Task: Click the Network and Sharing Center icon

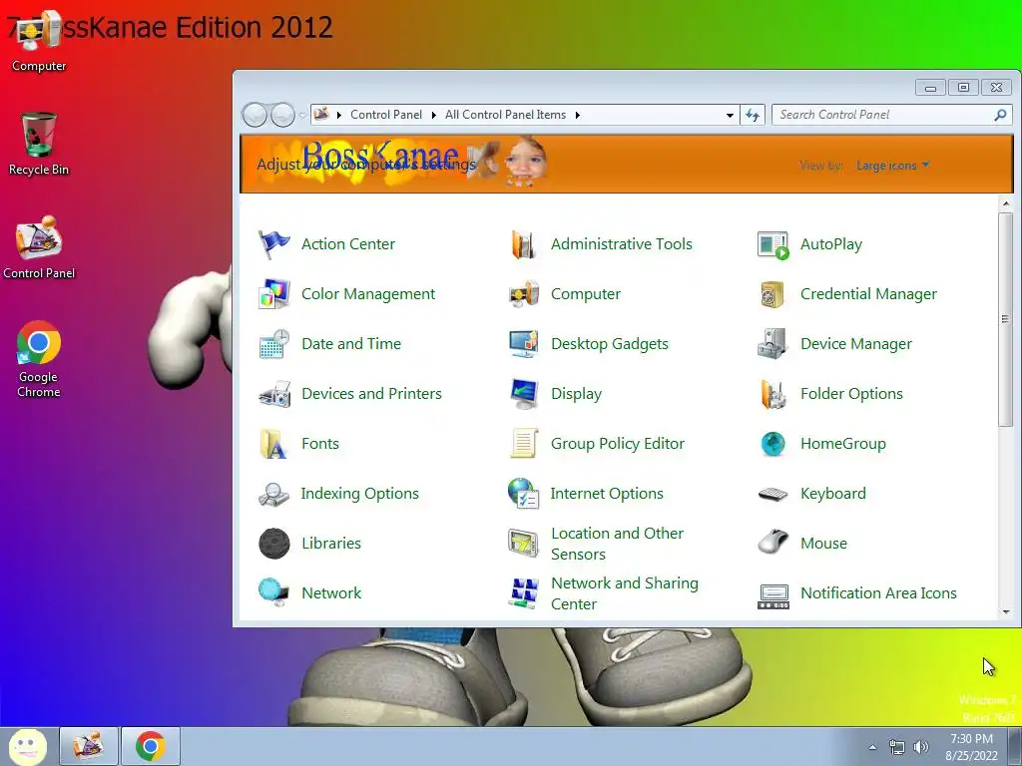Action: (x=523, y=592)
